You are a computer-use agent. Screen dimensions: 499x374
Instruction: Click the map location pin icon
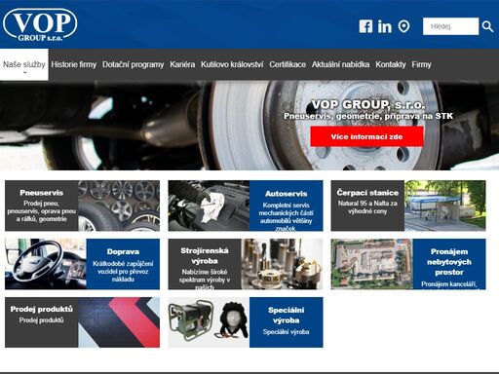pyautogui.click(x=403, y=26)
